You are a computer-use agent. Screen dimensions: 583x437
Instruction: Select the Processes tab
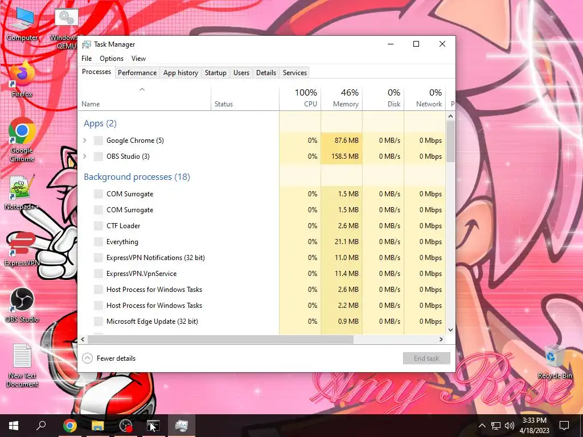[x=96, y=72]
